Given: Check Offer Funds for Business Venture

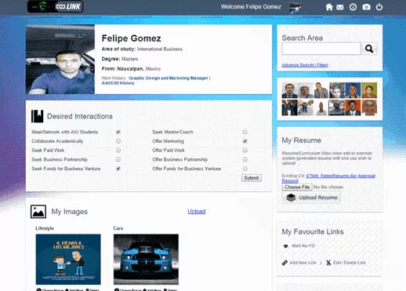Looking at the screenshot, I should pos(245,169).
